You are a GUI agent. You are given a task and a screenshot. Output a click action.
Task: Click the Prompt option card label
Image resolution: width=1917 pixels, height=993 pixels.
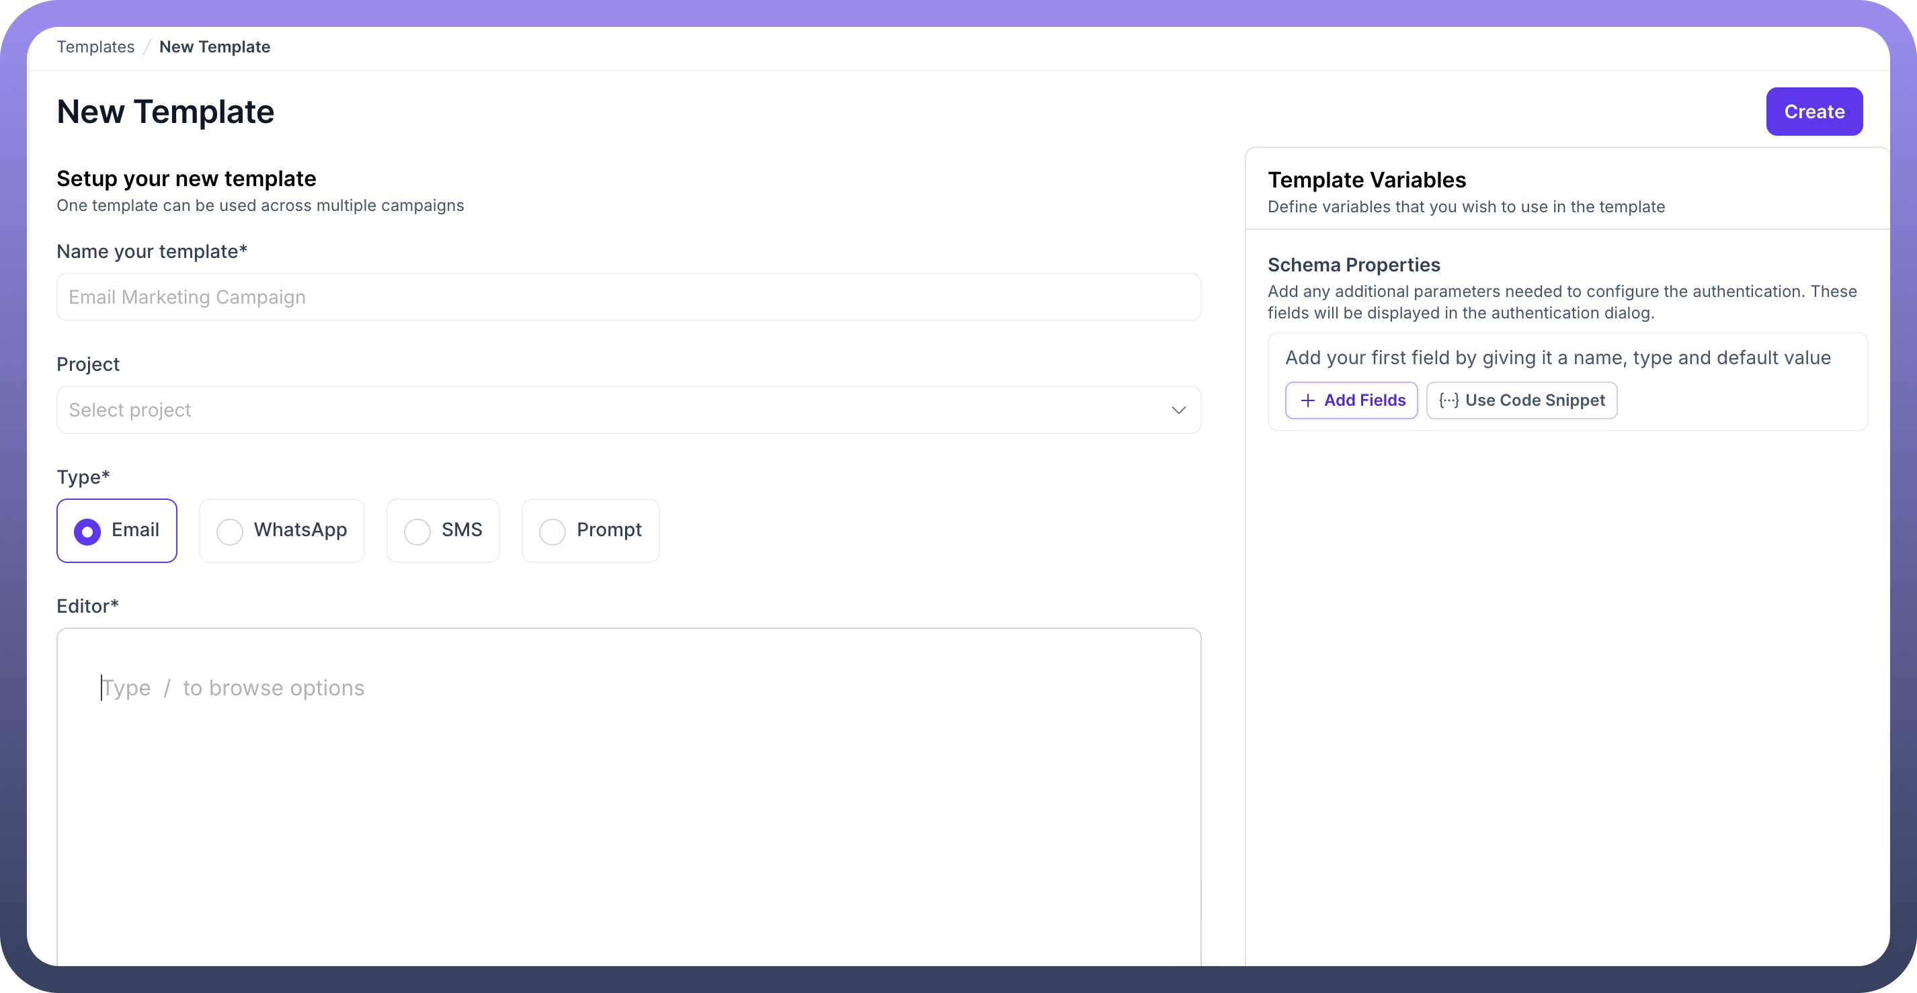(x=608, y=529)
